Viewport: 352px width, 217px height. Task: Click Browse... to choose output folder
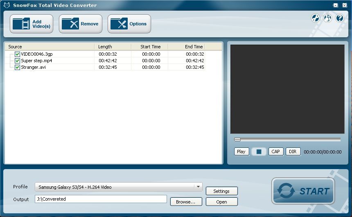click(186, 202)
